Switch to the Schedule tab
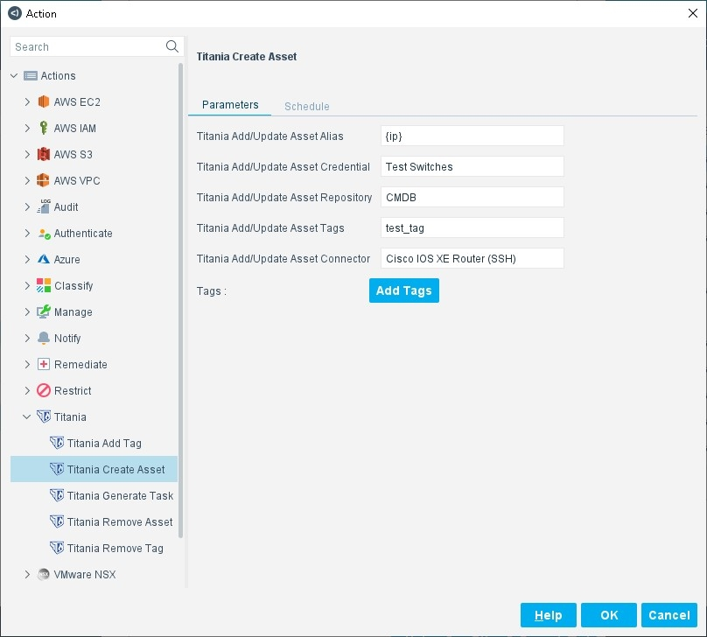The width and height of the screenshot is (707, 637). pyautogui.click(x=306, y=106)
